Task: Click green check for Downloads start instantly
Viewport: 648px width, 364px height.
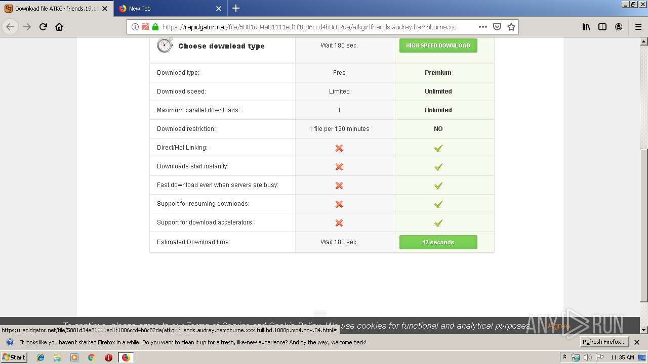Action: [438, 167]
